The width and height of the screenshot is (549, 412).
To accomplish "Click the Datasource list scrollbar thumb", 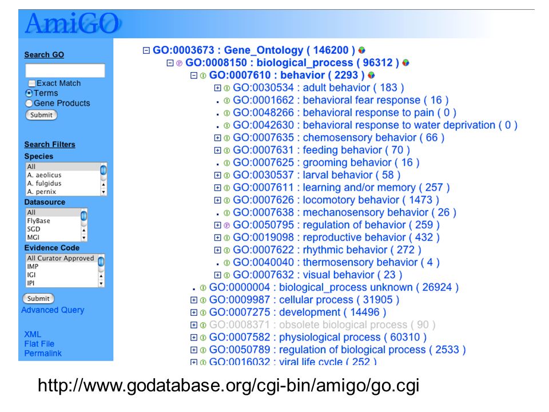I will [83, 216].
